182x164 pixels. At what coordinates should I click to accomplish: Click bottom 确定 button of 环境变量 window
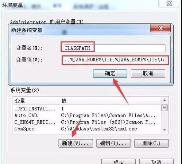click(119, 161)
